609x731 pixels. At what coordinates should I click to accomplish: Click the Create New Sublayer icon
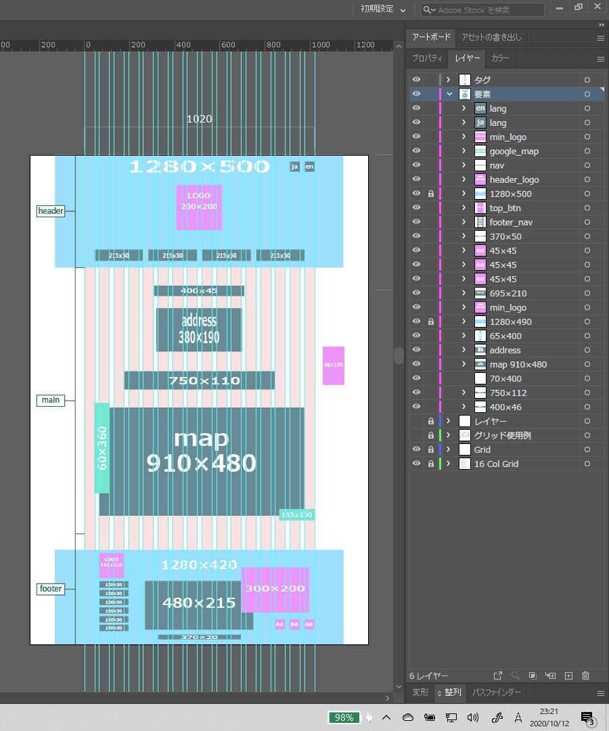tap(550, 675)
